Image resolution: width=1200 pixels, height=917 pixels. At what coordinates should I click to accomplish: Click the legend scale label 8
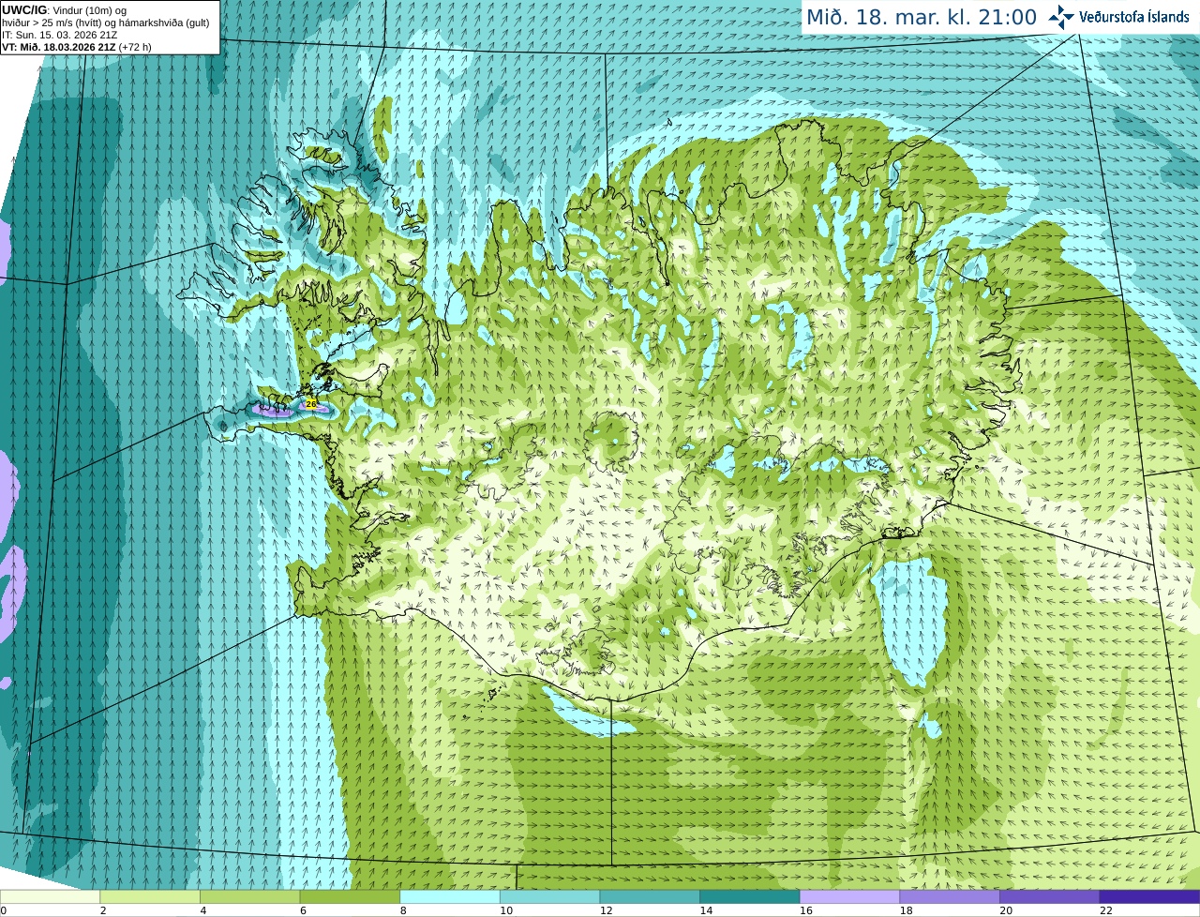(x=402, y=910)
